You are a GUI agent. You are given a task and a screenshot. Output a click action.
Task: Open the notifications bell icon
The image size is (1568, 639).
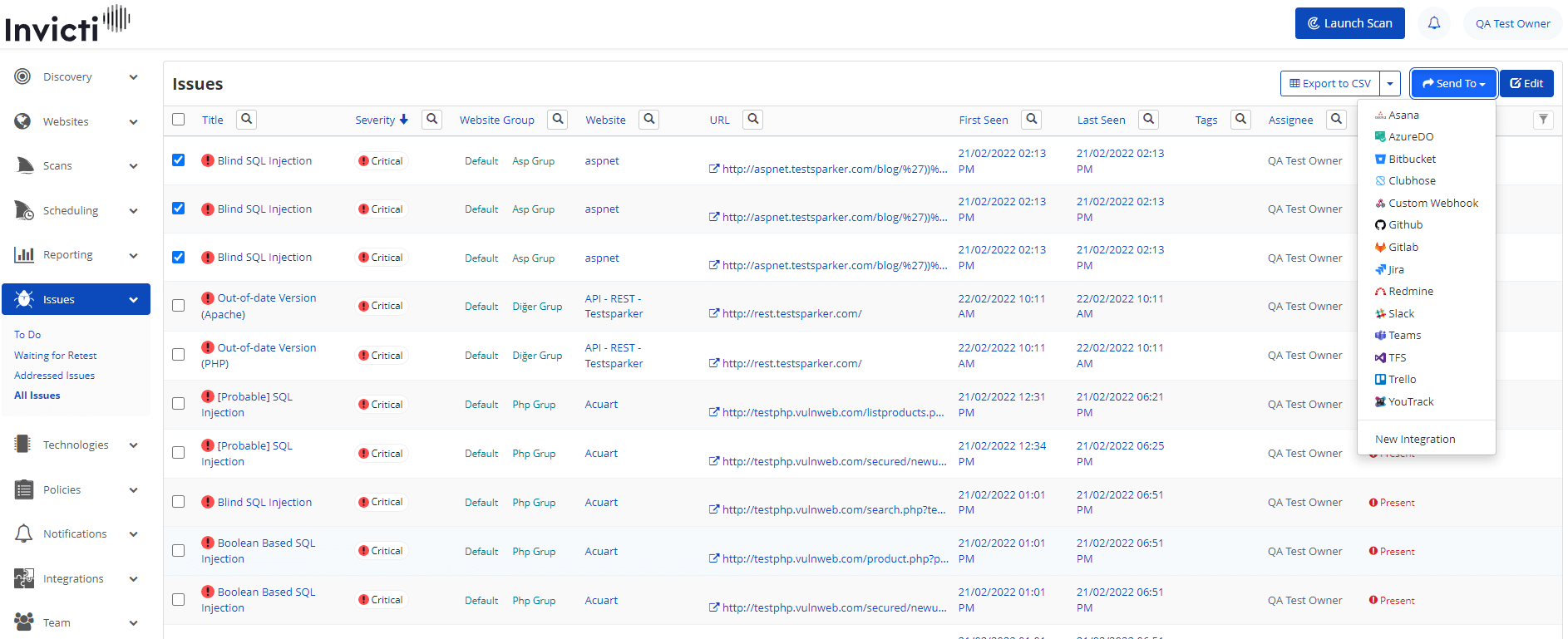coord(1434,23)
